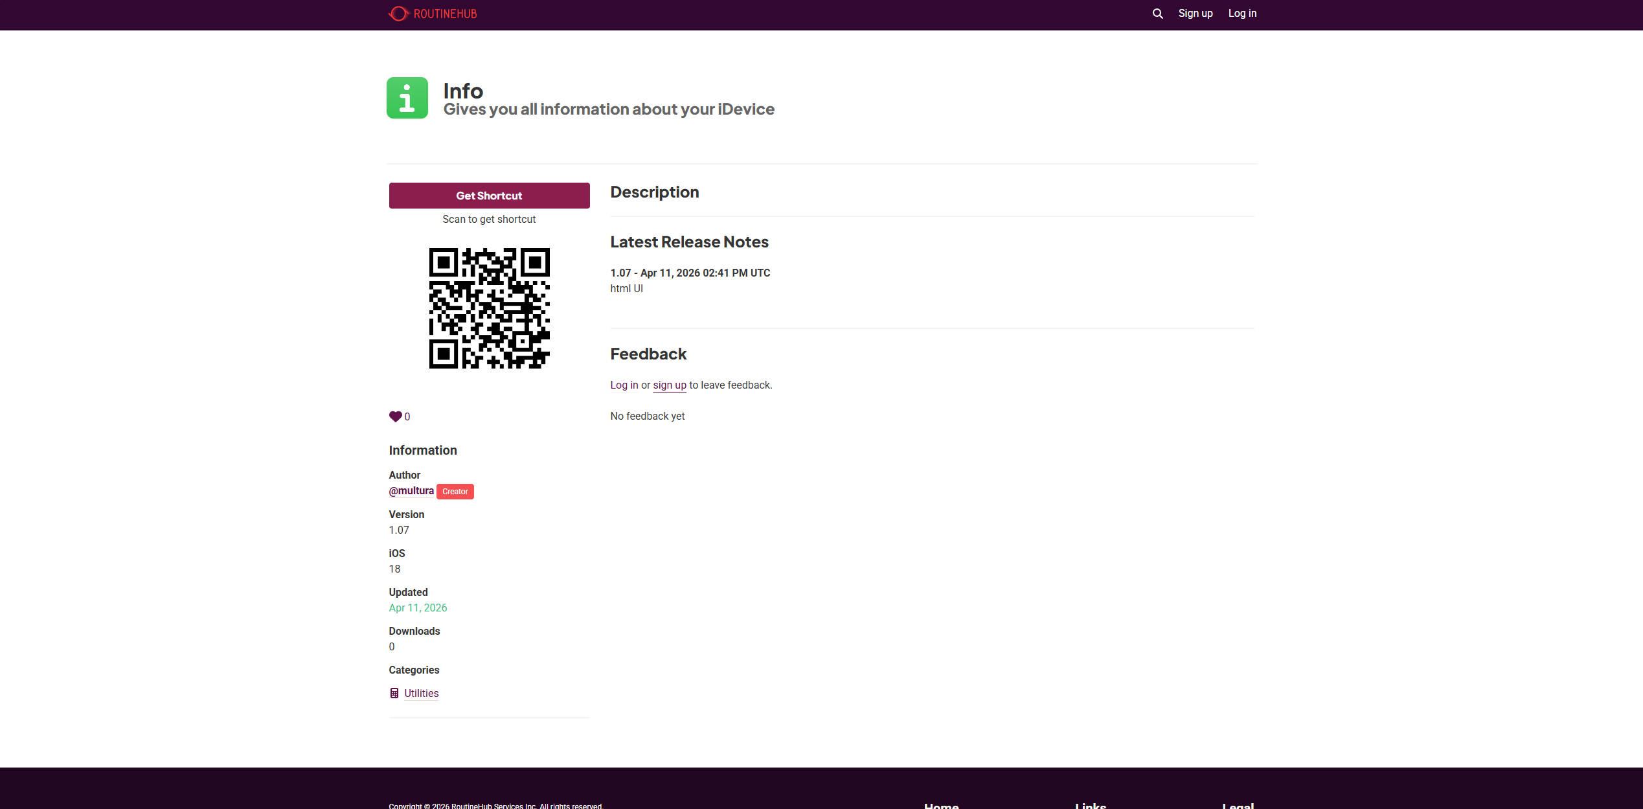
Task: Click the RoutineHub swirl logo icon
Action: (x=398, y=14)
